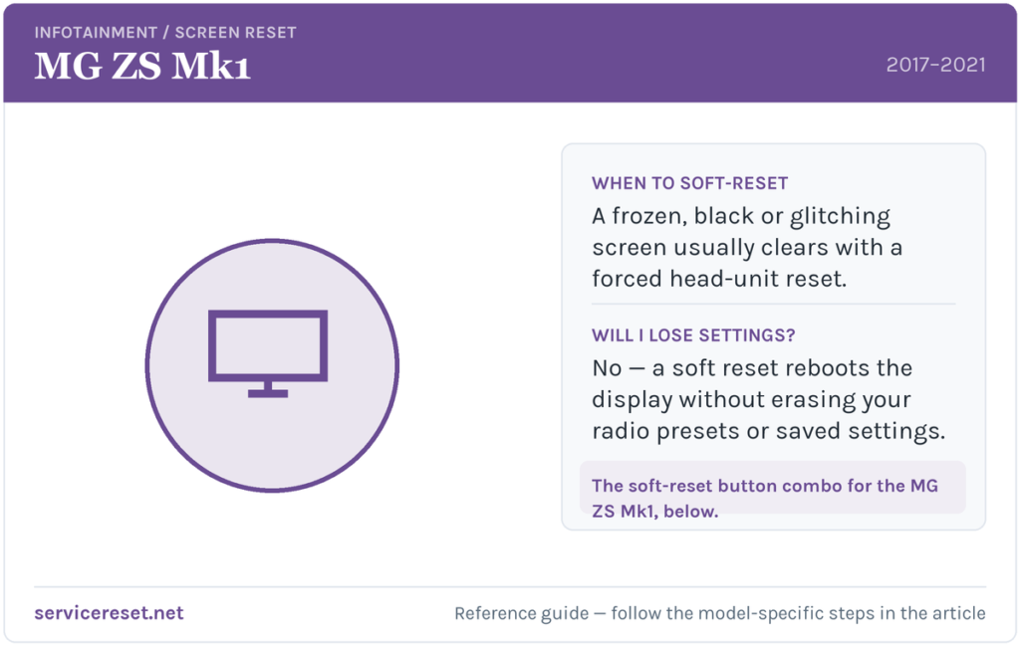Open the servicereset.net link
1020x646 pixels.
tap(109, 613)
